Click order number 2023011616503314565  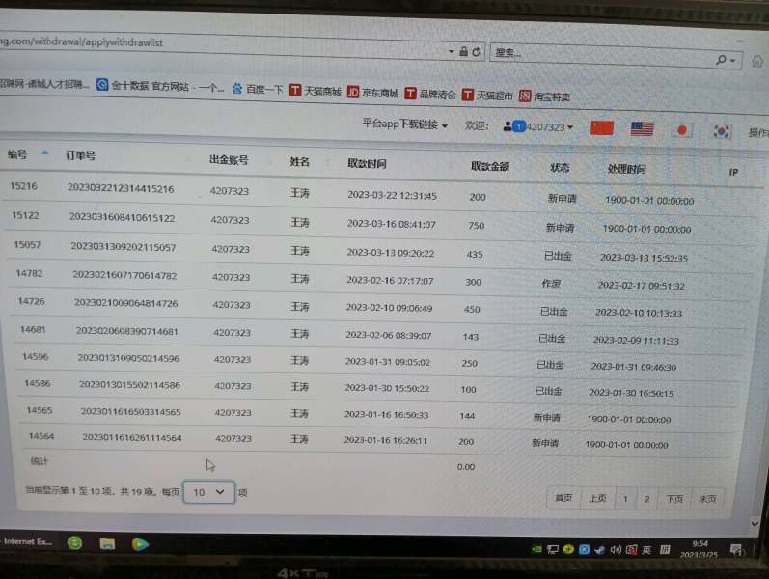point(130,412)
